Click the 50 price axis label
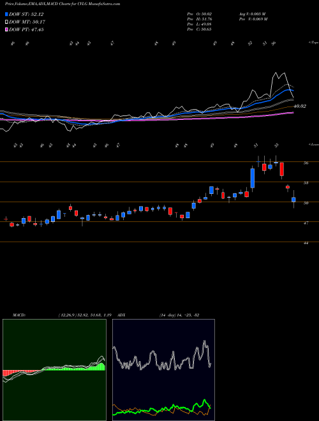Screen dimensions: 319x421 (306, 203)
